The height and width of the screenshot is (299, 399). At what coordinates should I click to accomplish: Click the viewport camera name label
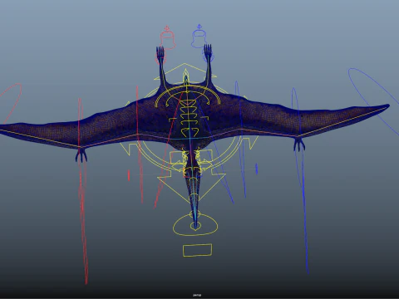pyautogui.click(x=197, y=296)
